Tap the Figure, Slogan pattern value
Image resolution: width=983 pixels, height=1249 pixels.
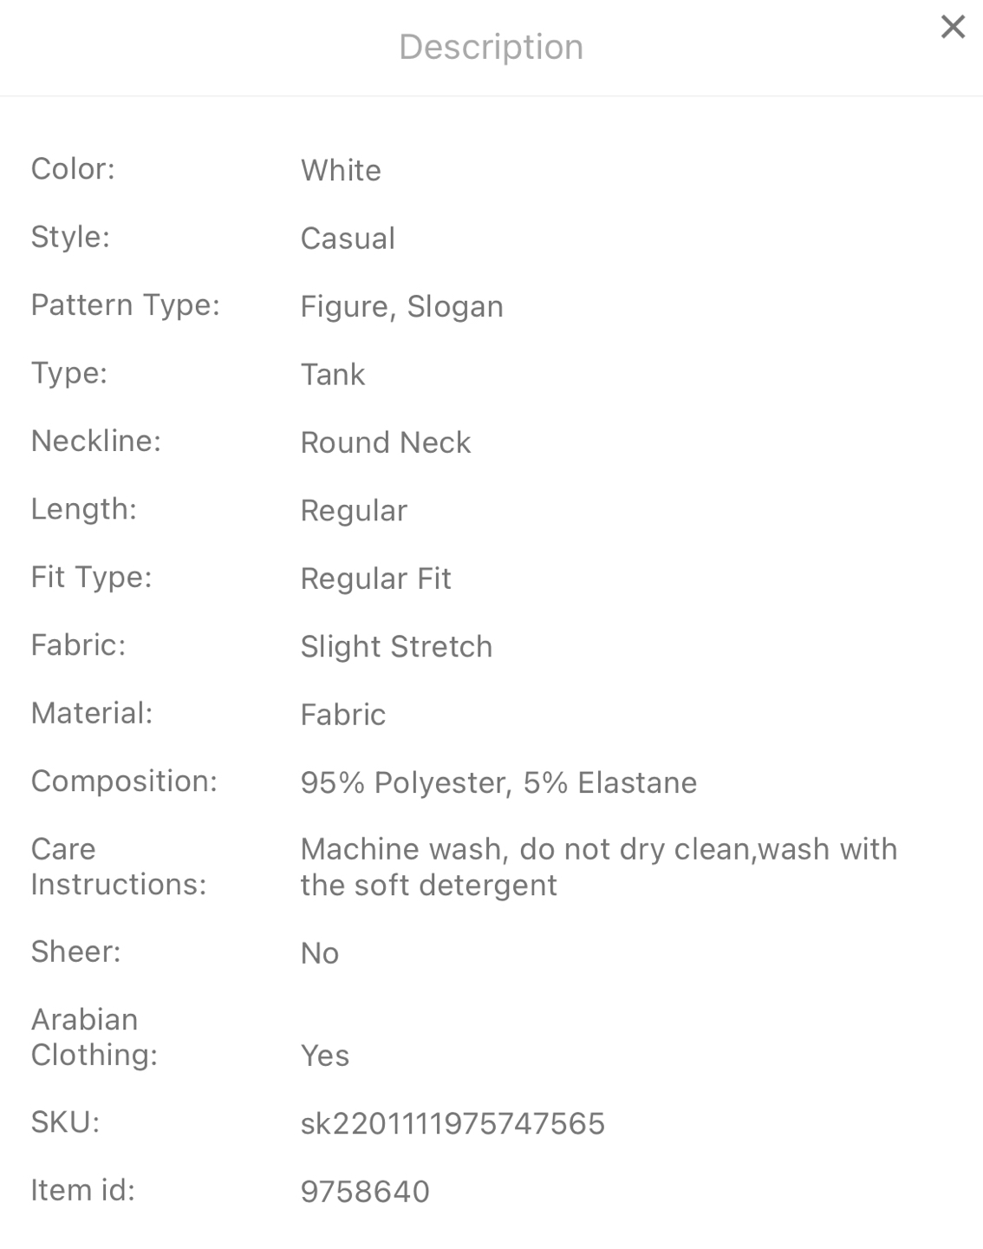(401, 306)
